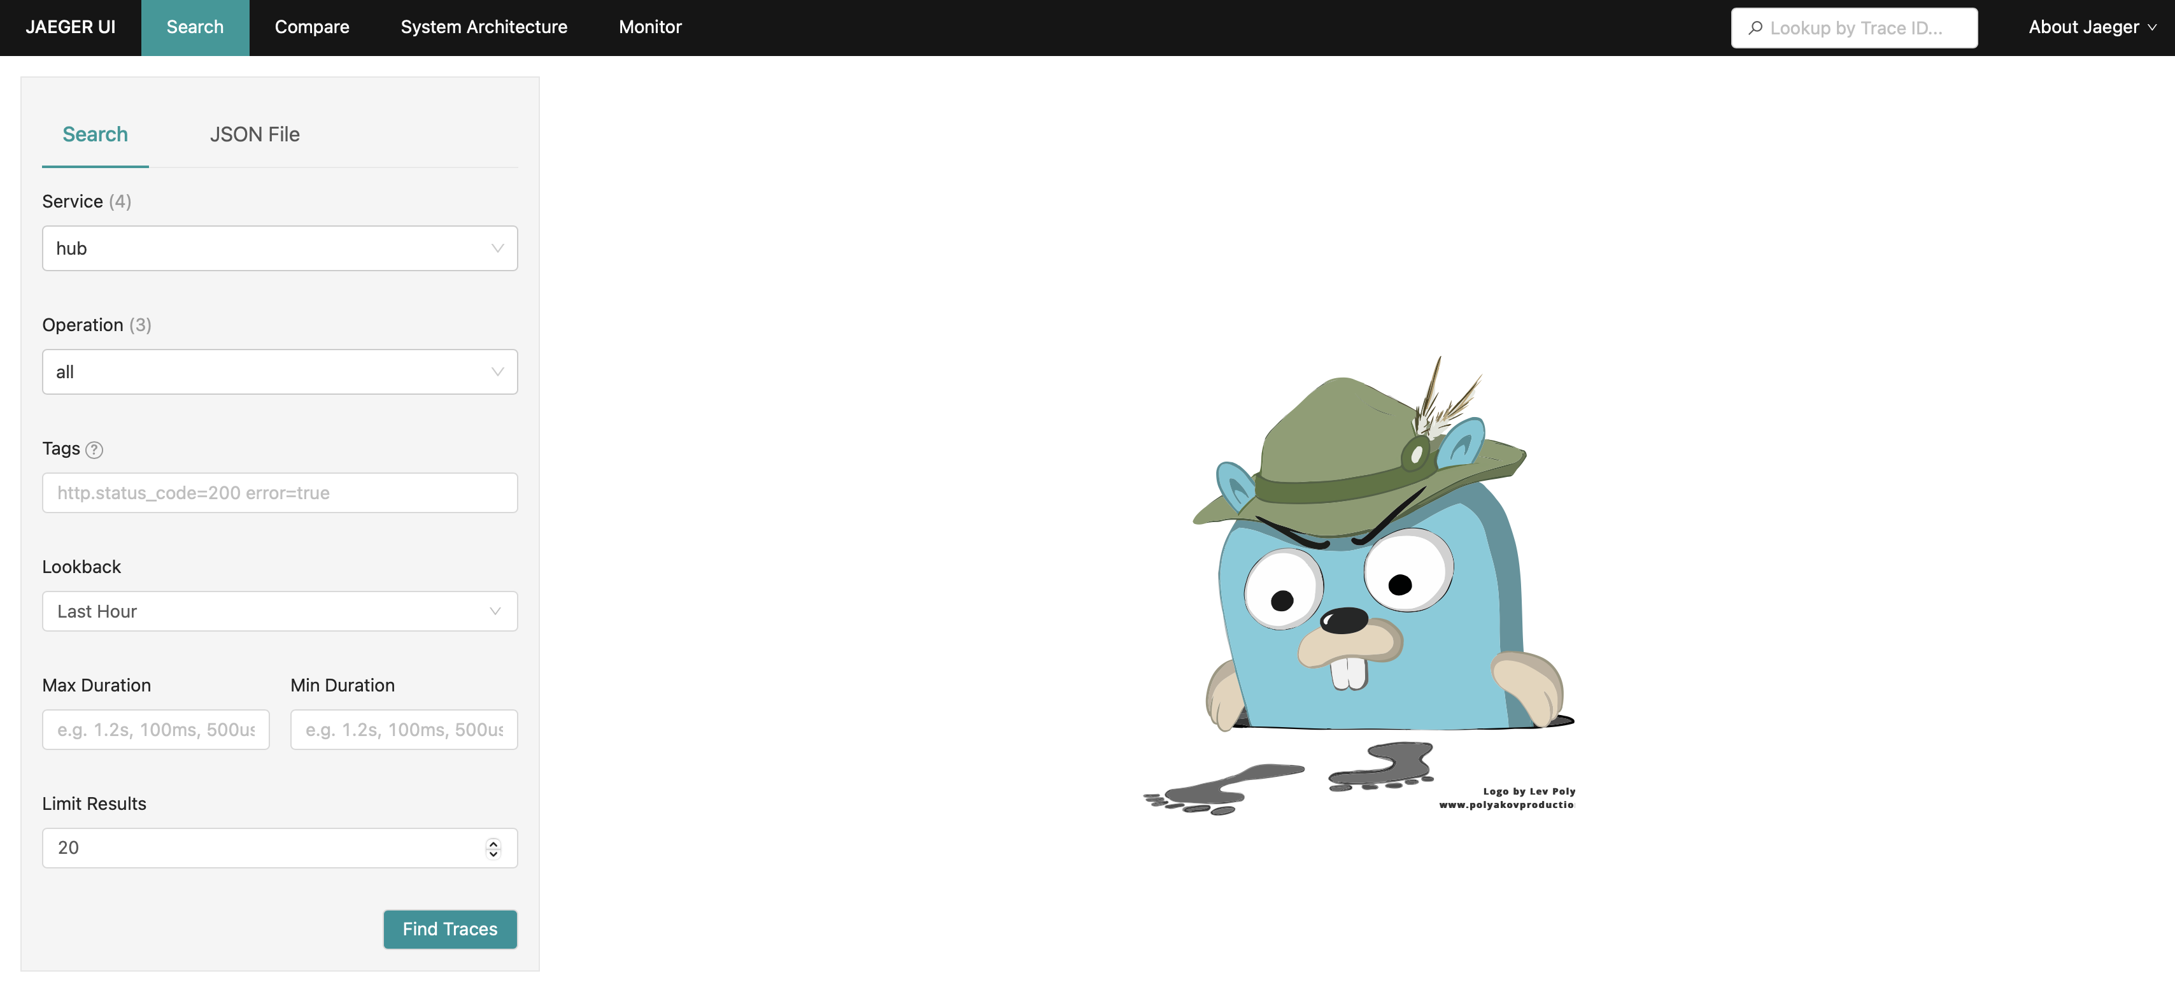This screenshot has height=1006, width=2175.
Task: Open the Compare page
Action: click(x=311, y=27)
